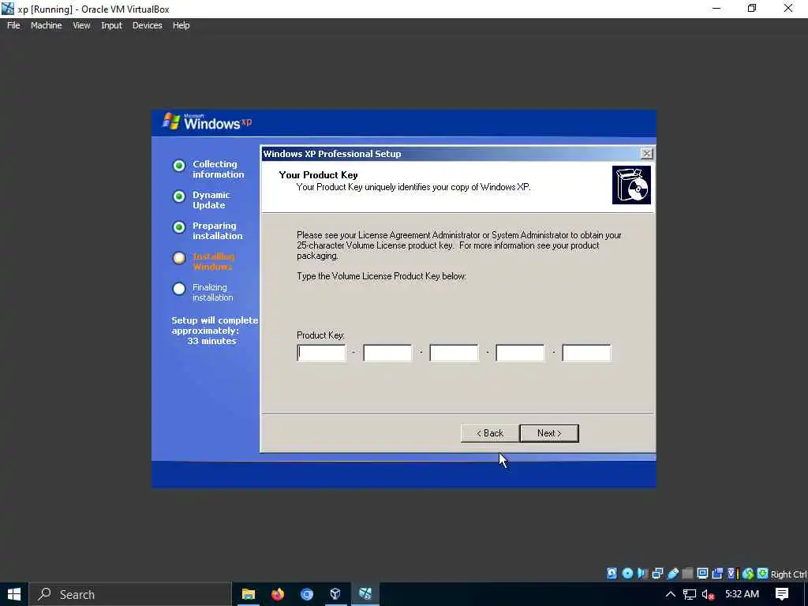808x606 pixels.
Task: Click the taskbar Search box
Action: click(130, 594)
